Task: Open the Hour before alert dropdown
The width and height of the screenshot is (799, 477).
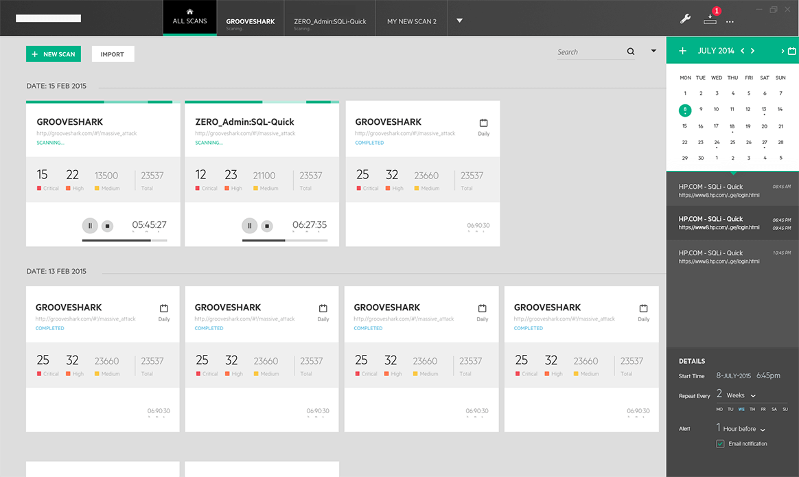Action: click(763, 430)
